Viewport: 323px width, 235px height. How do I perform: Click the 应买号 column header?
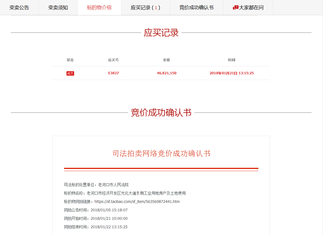click(x=113, y=60)
